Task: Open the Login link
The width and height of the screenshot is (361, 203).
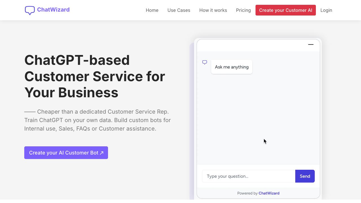Action: pyautogui.click(x=326, y=10)
